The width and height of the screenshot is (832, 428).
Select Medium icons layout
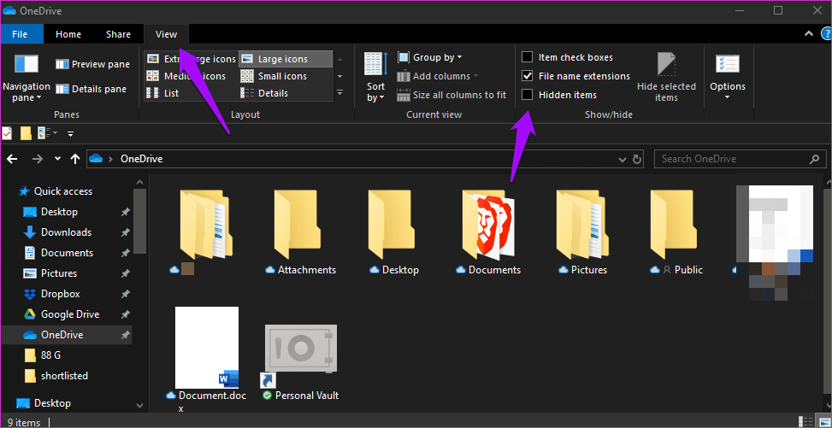point(186,76)
